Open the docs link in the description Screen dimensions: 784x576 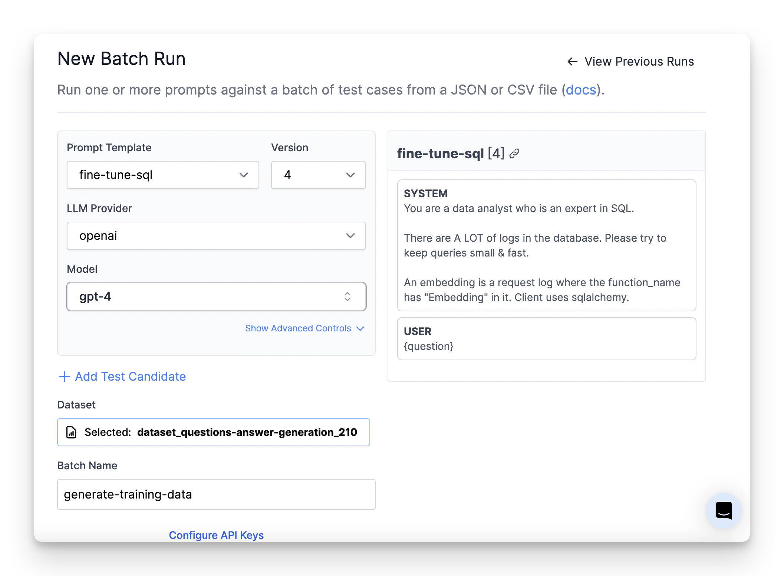581,90
